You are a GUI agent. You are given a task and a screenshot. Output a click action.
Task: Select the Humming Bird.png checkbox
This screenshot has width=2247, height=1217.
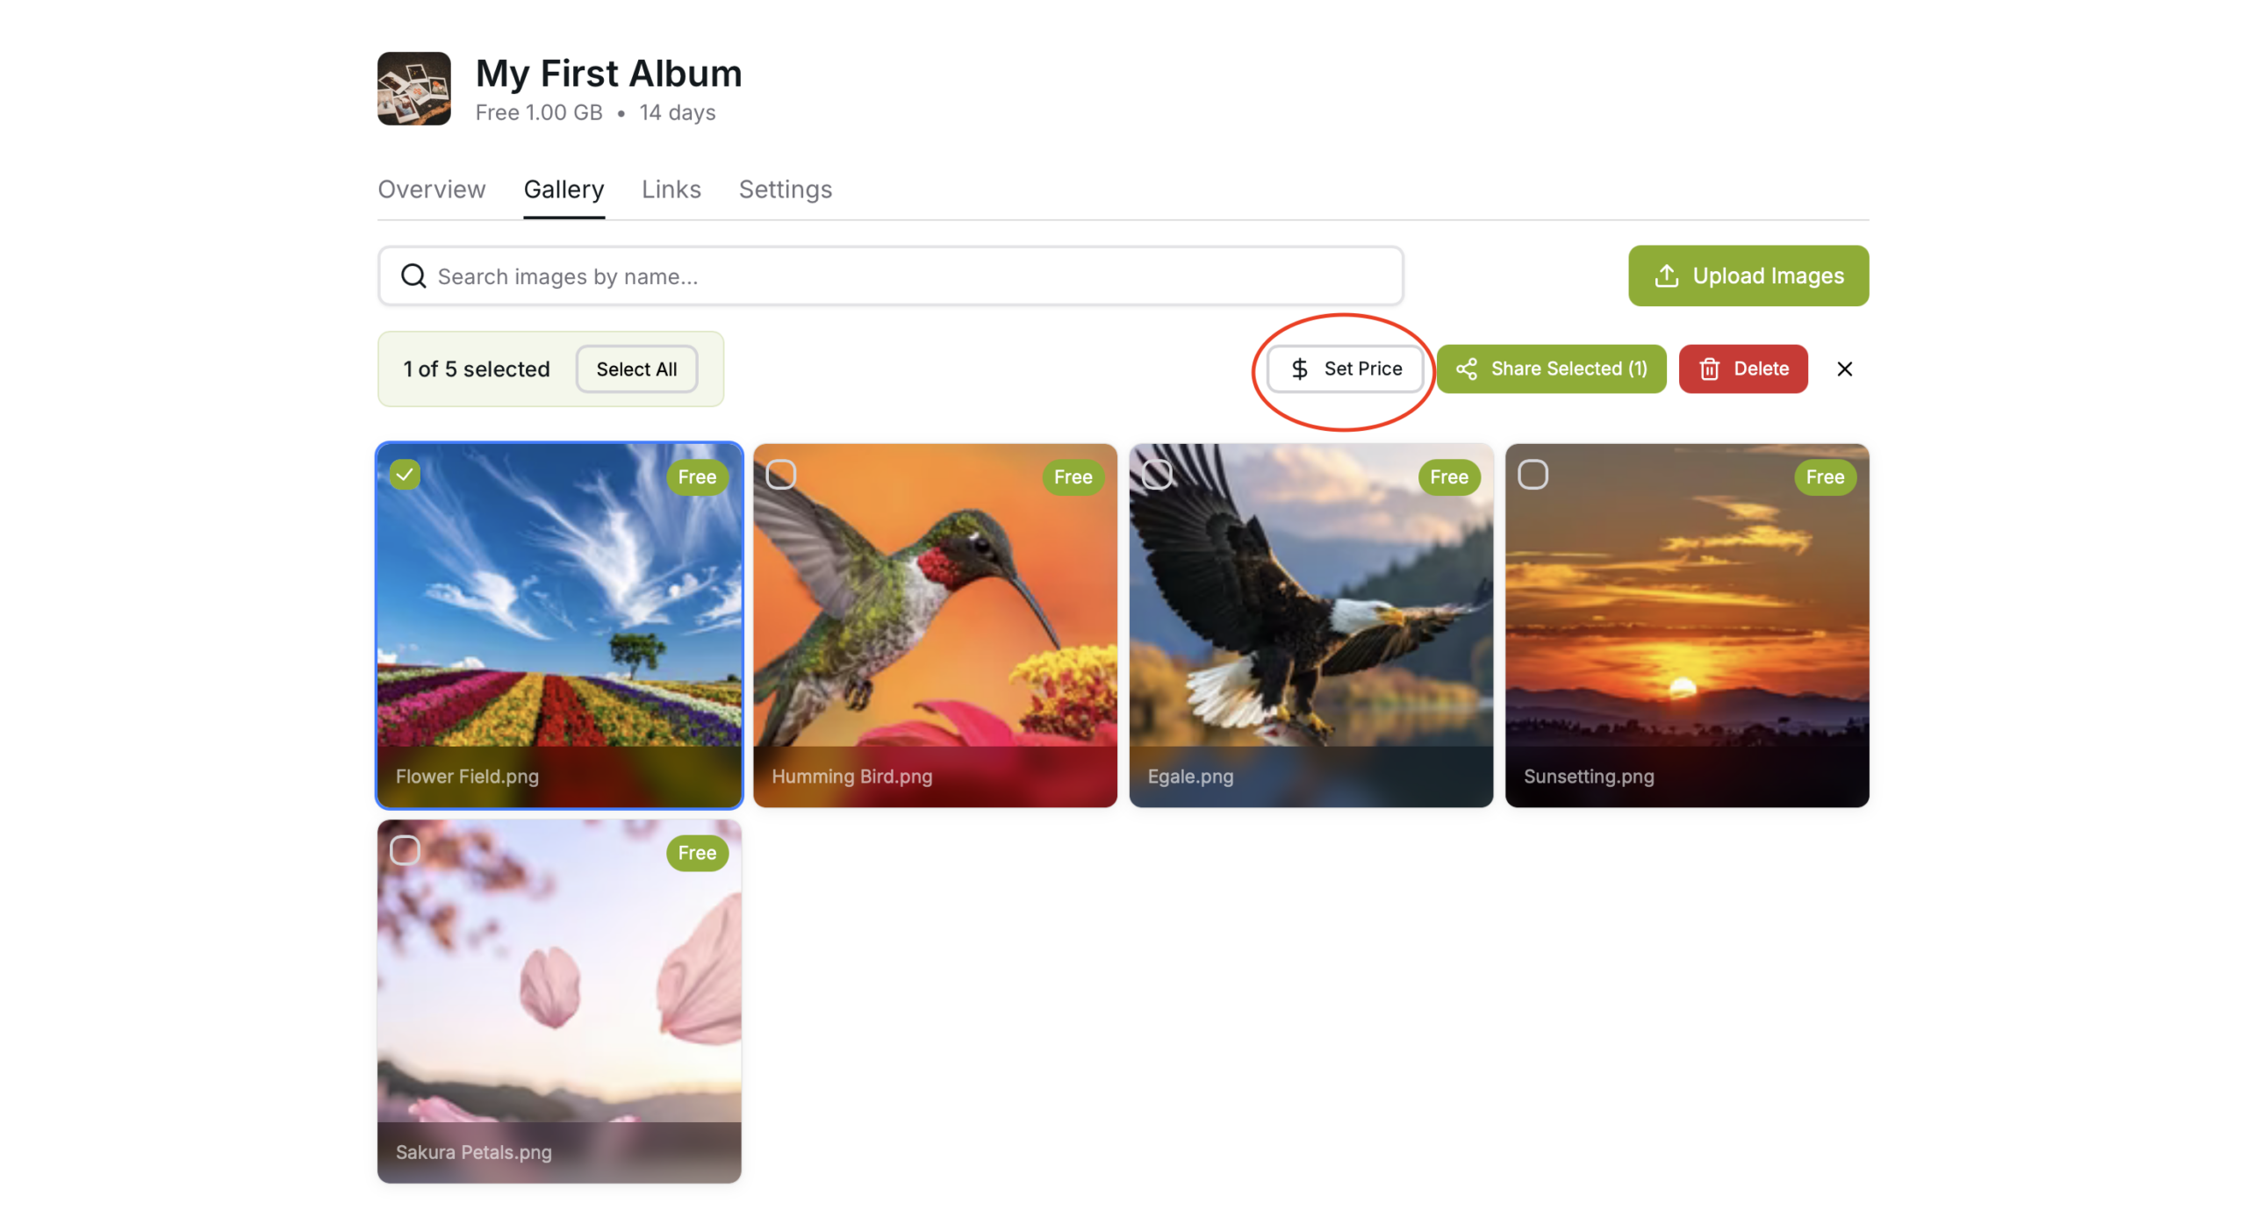780,475
